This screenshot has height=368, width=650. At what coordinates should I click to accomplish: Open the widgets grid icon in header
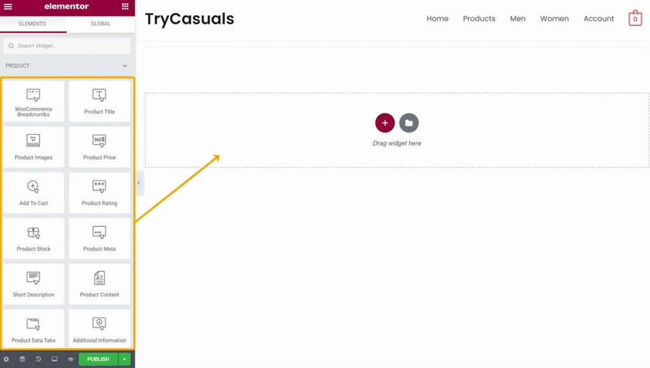click(125, 6)
